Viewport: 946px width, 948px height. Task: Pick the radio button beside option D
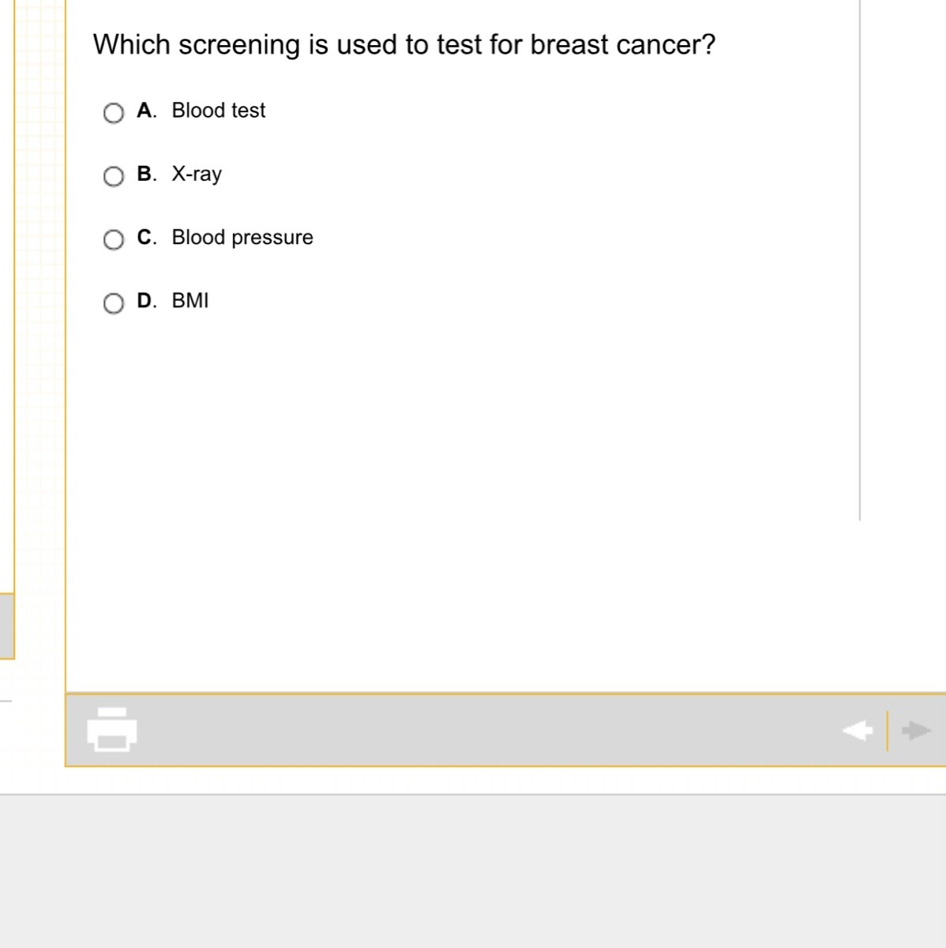click(x=114, y=303)
